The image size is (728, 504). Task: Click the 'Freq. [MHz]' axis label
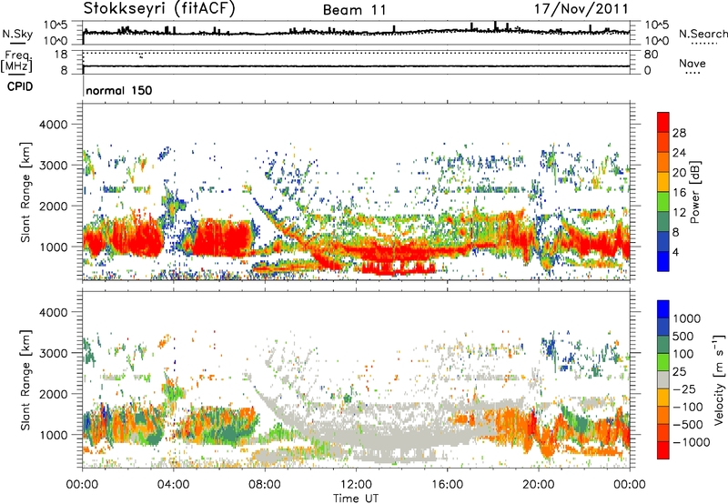click(x=17, y=62)
